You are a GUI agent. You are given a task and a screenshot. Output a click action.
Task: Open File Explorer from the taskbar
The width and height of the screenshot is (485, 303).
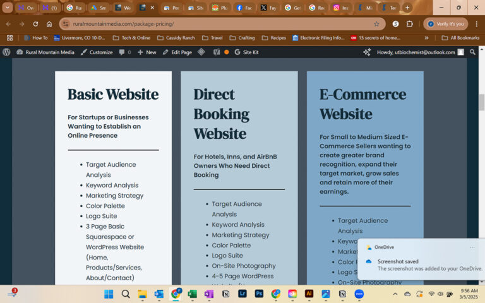(x=142, y=294)
